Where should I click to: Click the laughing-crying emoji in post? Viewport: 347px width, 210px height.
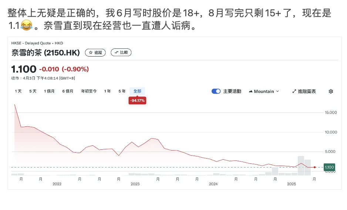tap(26, 25)
